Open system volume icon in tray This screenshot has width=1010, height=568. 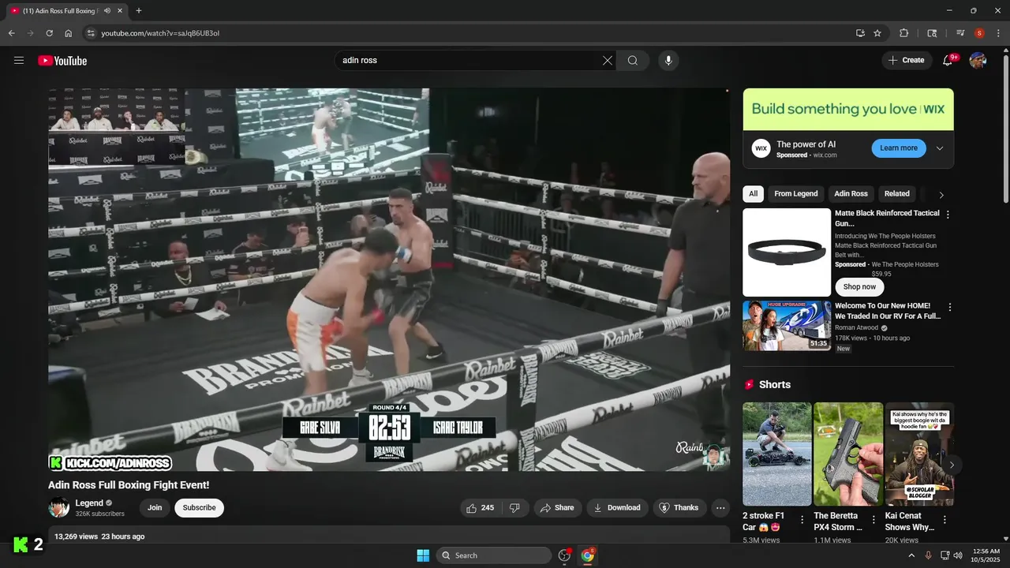click(958, 555)
